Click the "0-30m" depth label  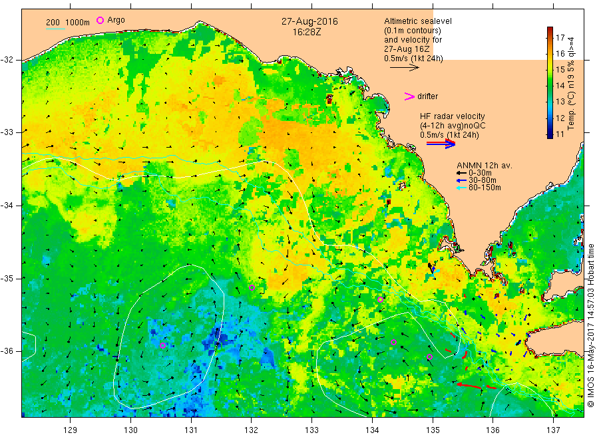click(480, 173)
